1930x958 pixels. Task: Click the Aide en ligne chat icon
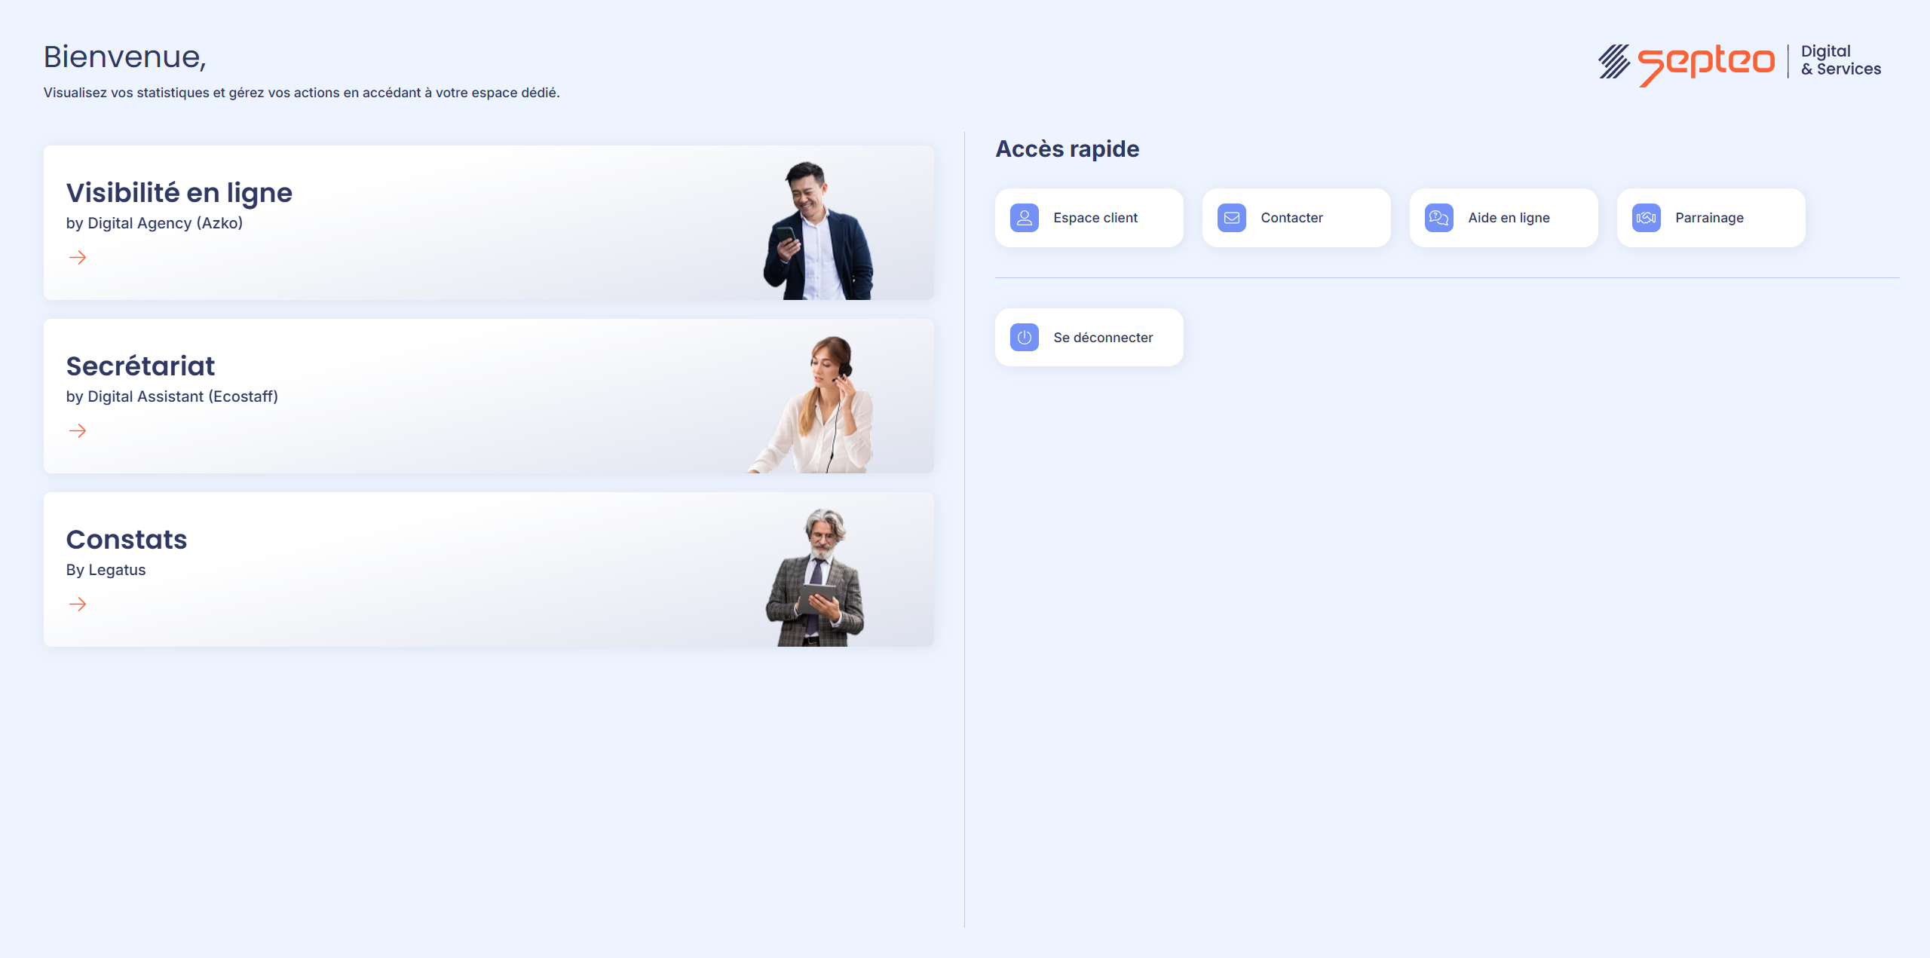pos(1438,218)
